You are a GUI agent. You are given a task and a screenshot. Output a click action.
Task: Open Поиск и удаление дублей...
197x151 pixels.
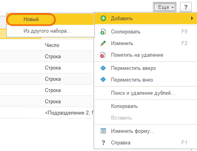(x=146, y=93)
